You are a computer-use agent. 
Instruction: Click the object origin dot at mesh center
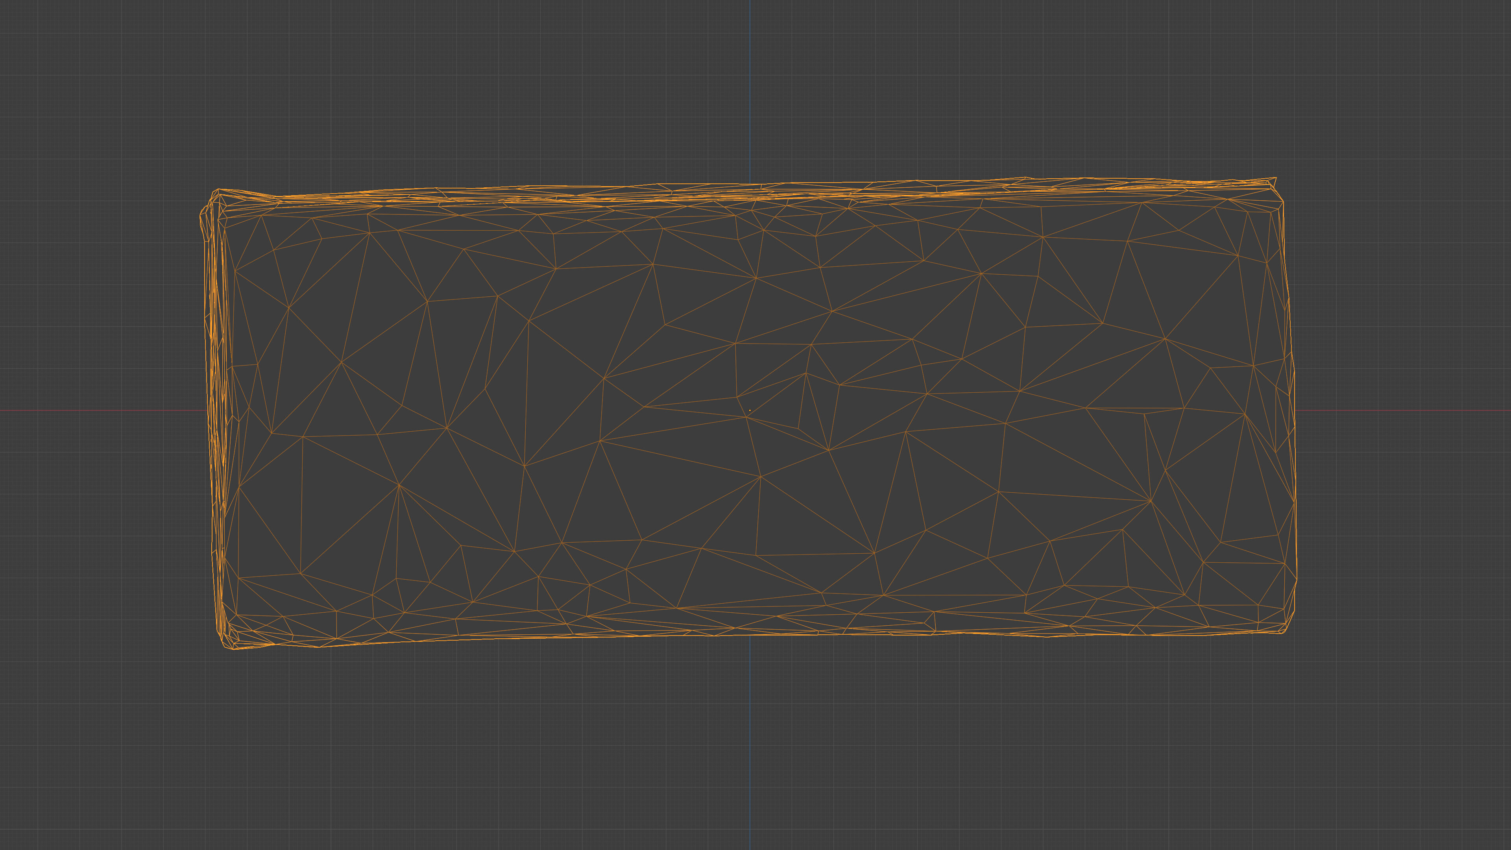[x=750, y=410]
